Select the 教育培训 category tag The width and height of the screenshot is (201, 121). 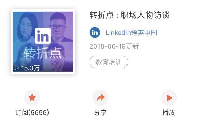click(109, 62)
